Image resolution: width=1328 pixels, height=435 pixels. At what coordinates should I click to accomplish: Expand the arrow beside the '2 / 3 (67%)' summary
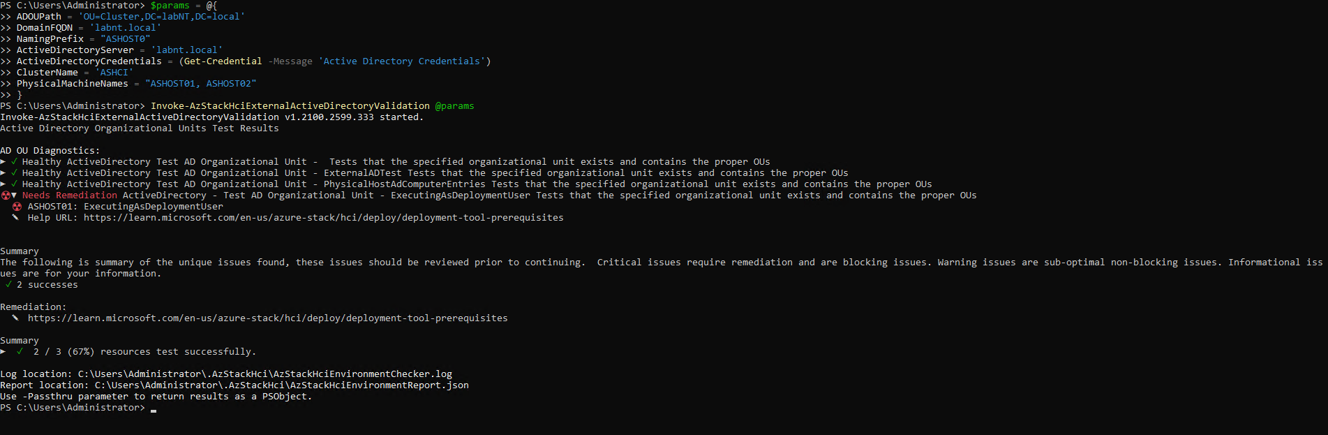(3, 351)
